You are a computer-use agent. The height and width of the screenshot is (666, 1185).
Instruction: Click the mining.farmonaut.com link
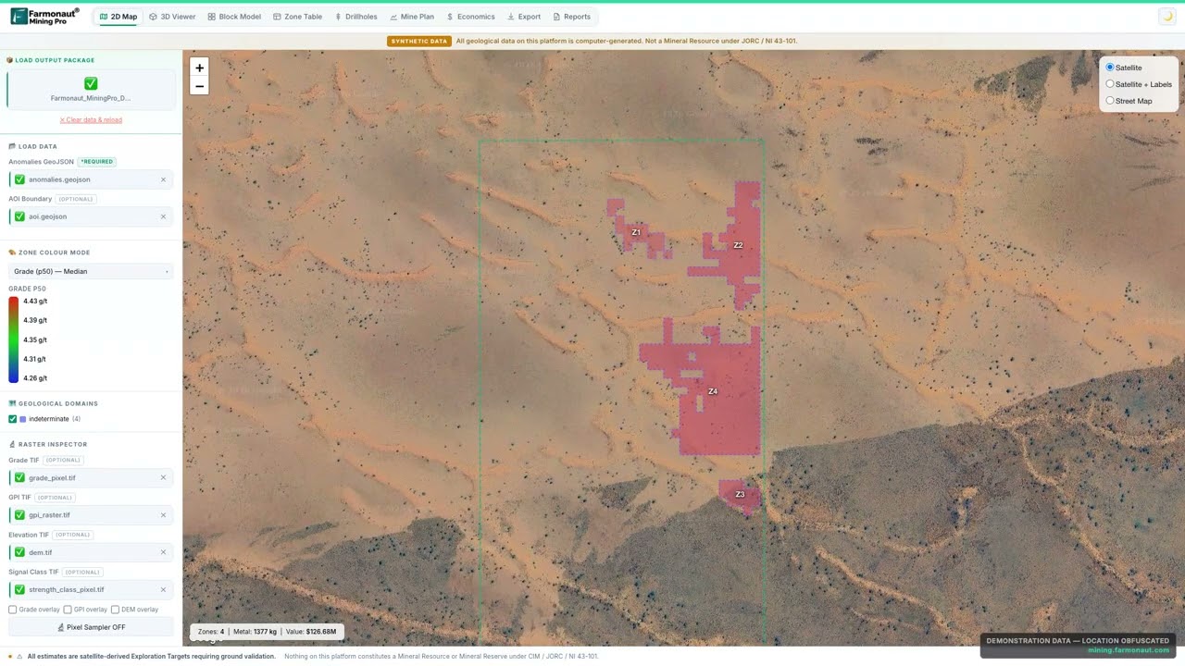tap(1129, 650)
